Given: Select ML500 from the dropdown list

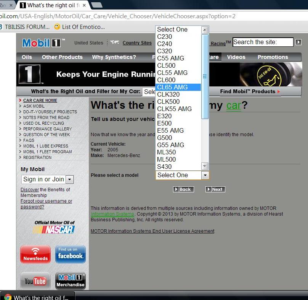Looking at the screenshot, I should [x=178, y=159].
